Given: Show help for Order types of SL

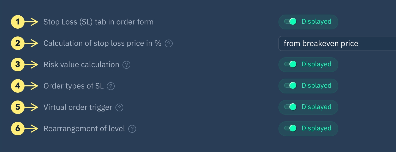Looking at the screenshot, I should (111, 86).
